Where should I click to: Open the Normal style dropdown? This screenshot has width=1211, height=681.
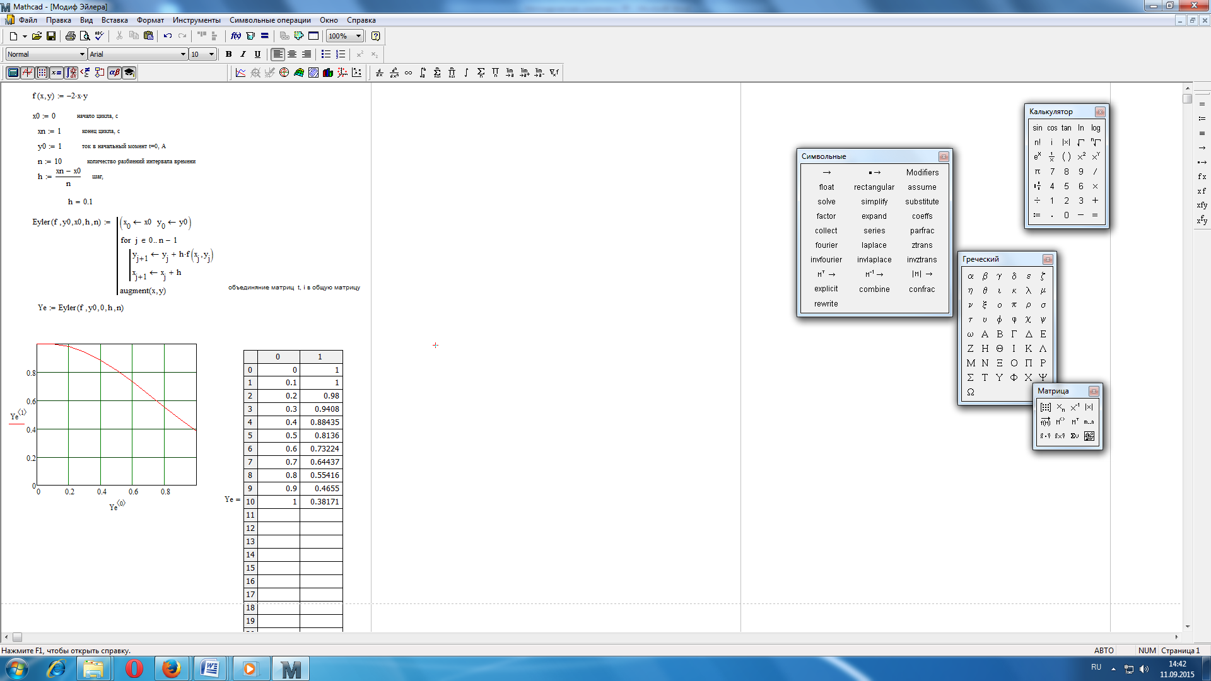tap(82, 54)
